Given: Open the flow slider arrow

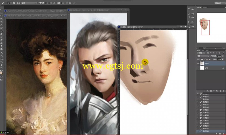Looking at the screenshot, I should click(67, 3).
